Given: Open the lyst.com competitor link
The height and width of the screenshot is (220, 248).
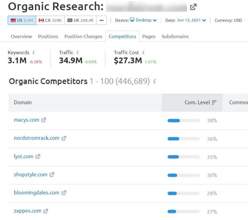Looking at the screenshot, I should 24,156.
